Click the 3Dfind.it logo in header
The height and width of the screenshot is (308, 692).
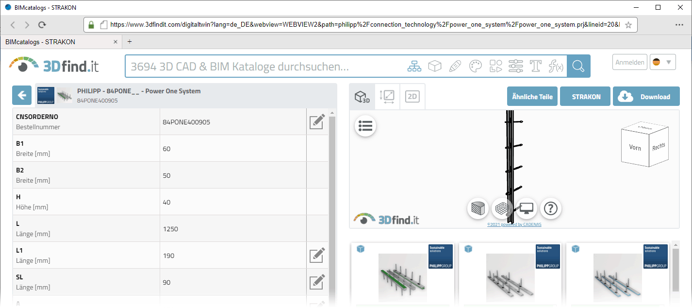pos(54,66)
